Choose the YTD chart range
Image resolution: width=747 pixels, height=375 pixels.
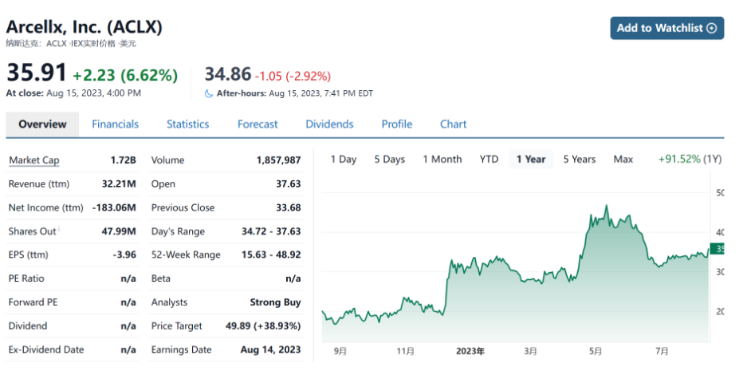(489, 160)
